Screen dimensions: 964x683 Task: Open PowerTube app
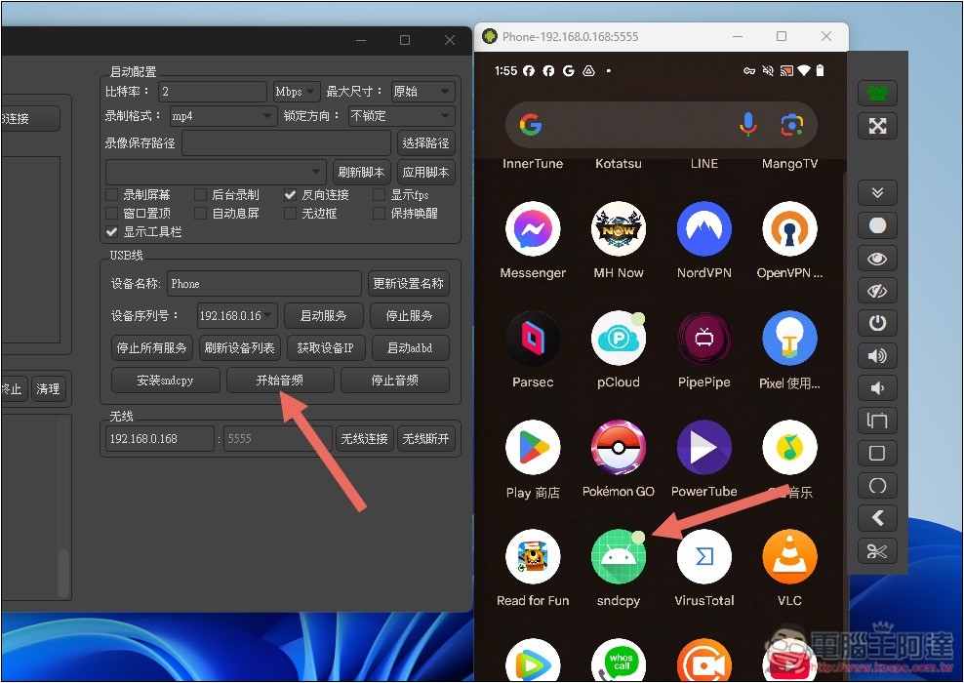703,448
